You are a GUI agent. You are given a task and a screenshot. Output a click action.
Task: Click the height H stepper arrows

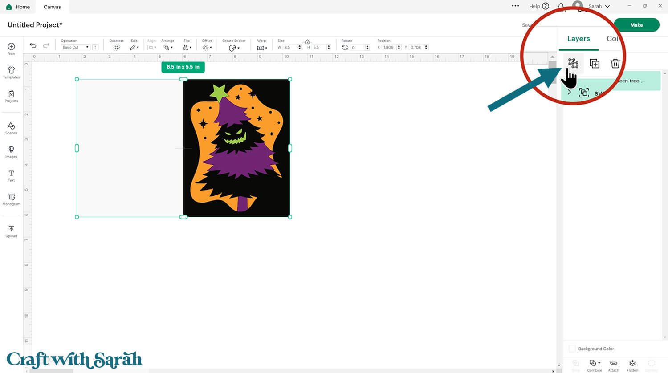(x=329, y=47)
